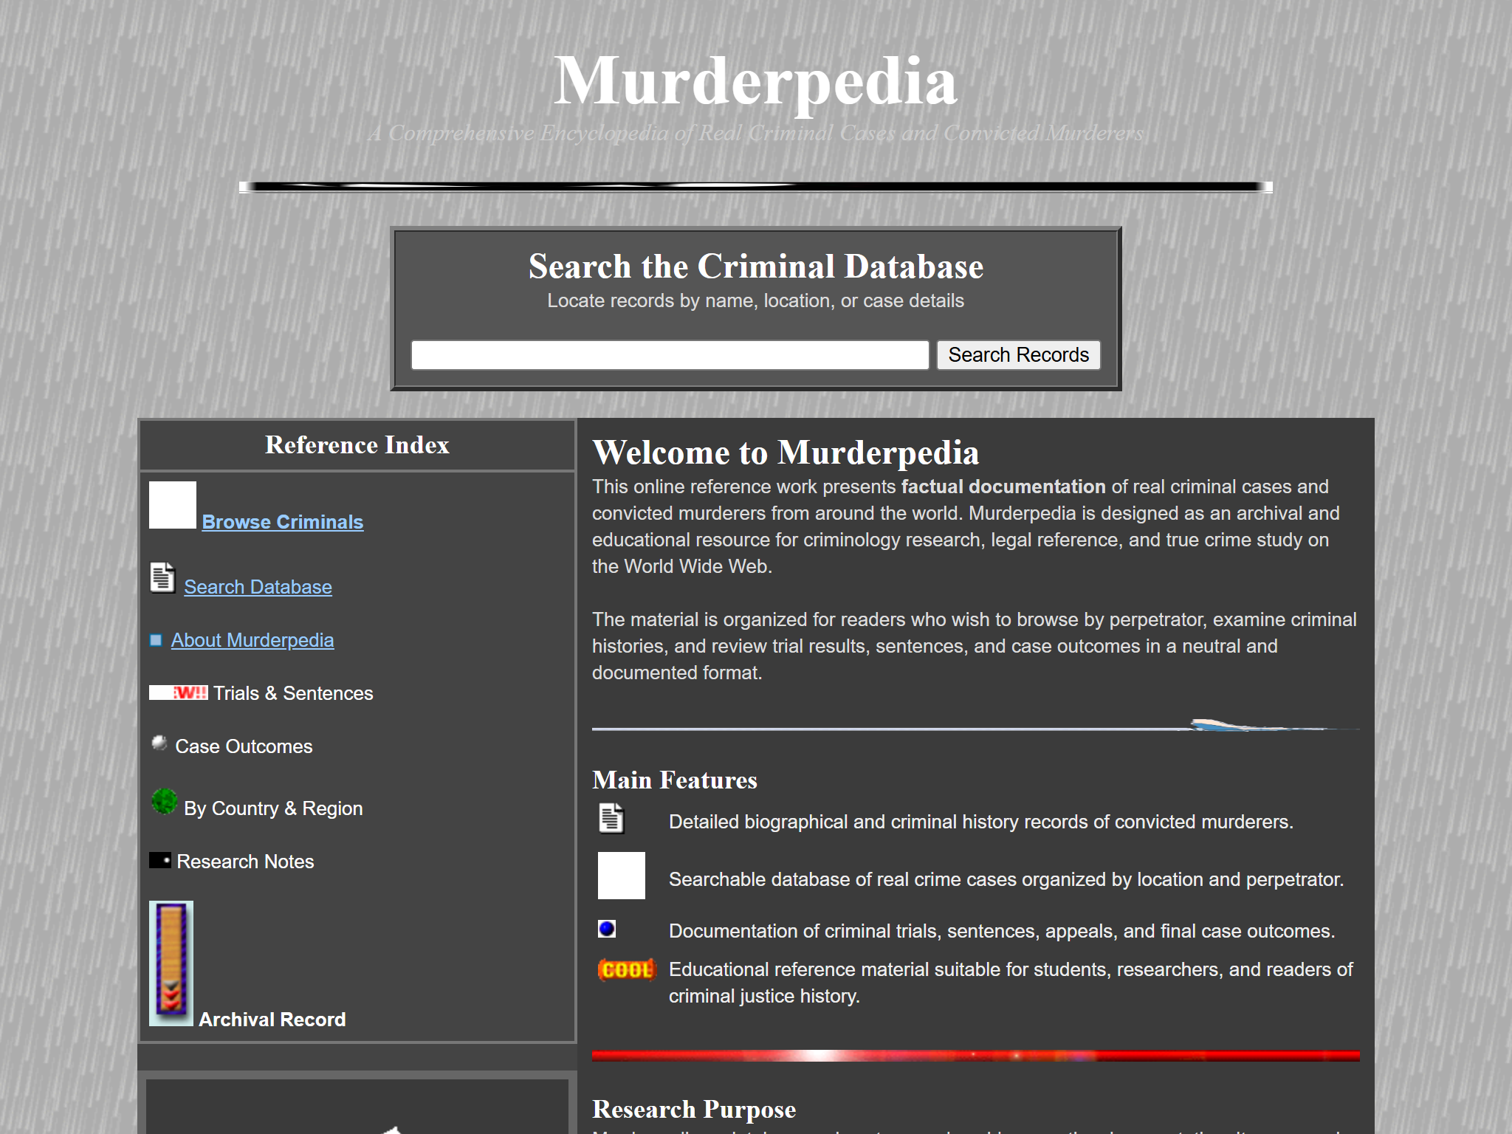The height and width of the screenshot is (1134, 1512).
Task: Click the red divider above Research Purpose
Action: click(975, 1053)
